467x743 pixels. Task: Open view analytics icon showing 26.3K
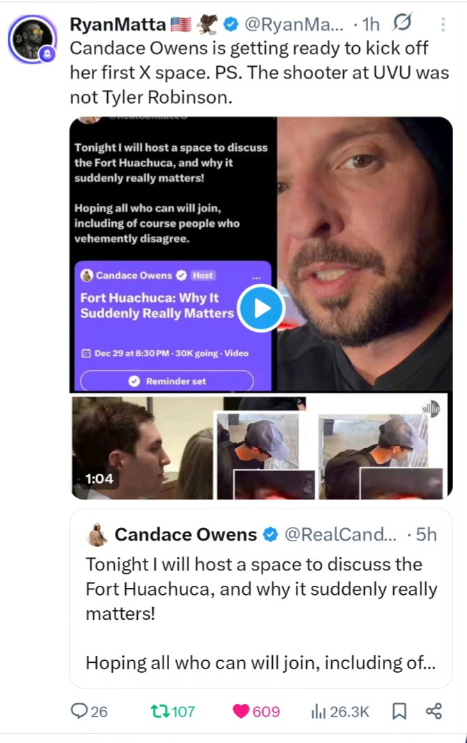pos(340,711)
